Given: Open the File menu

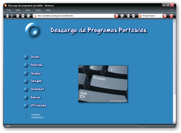Looking at the screenshot, I should coord(9,10).
